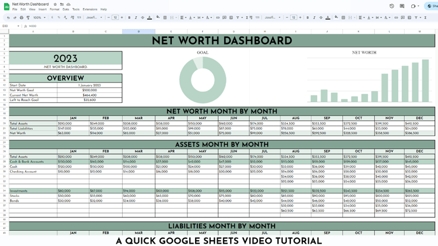Click the Redo icon
The height and width of the screenshot is (246, 438).
point(15,18)
